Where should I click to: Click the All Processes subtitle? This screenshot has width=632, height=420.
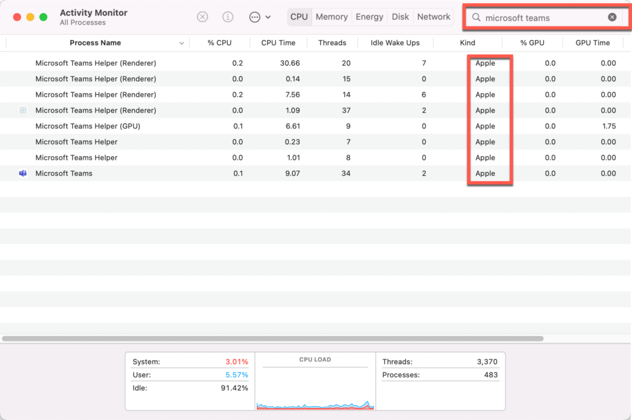83,23
